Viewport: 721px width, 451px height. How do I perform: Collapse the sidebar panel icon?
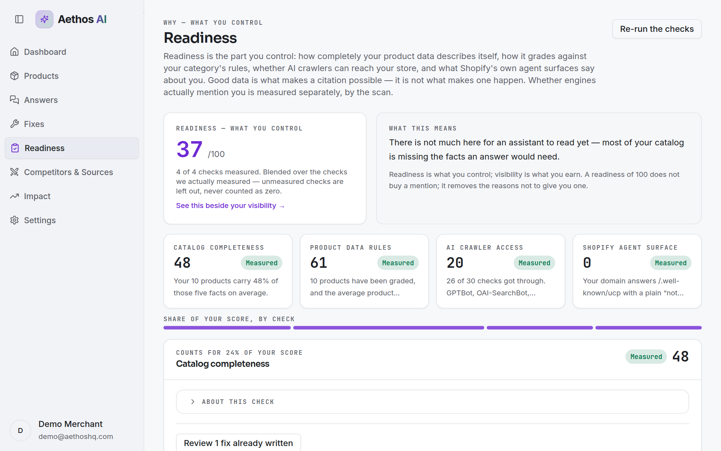click(19, 19)
